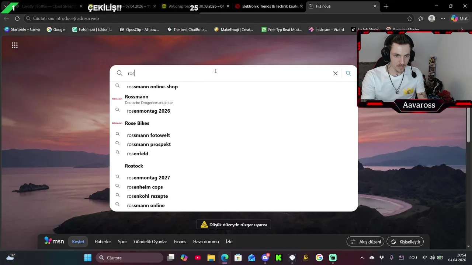Open File Explorer from the taskbar
Image resolution: width=472 pixels, height=265 pixels.
click(x=211, y=258)
